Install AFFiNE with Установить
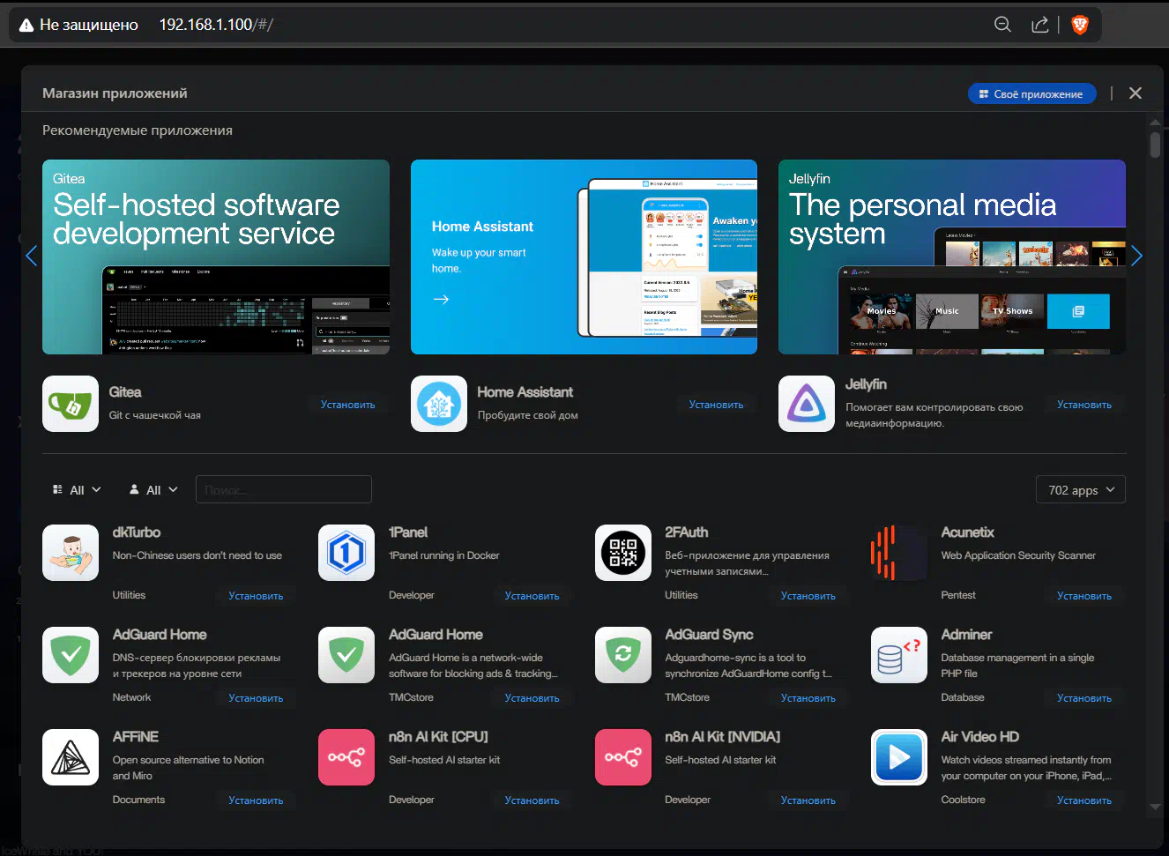This screenshot has height=856, width=1169. point(256,800)
